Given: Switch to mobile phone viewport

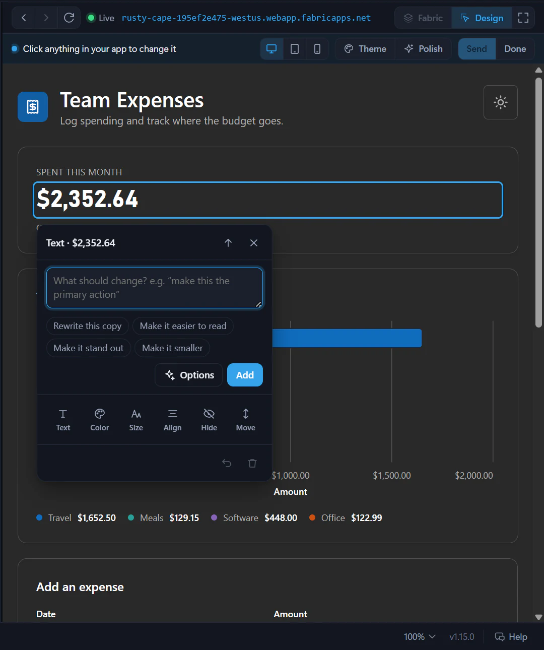Looking at the screenshot, I should click(x=317, y=49).
